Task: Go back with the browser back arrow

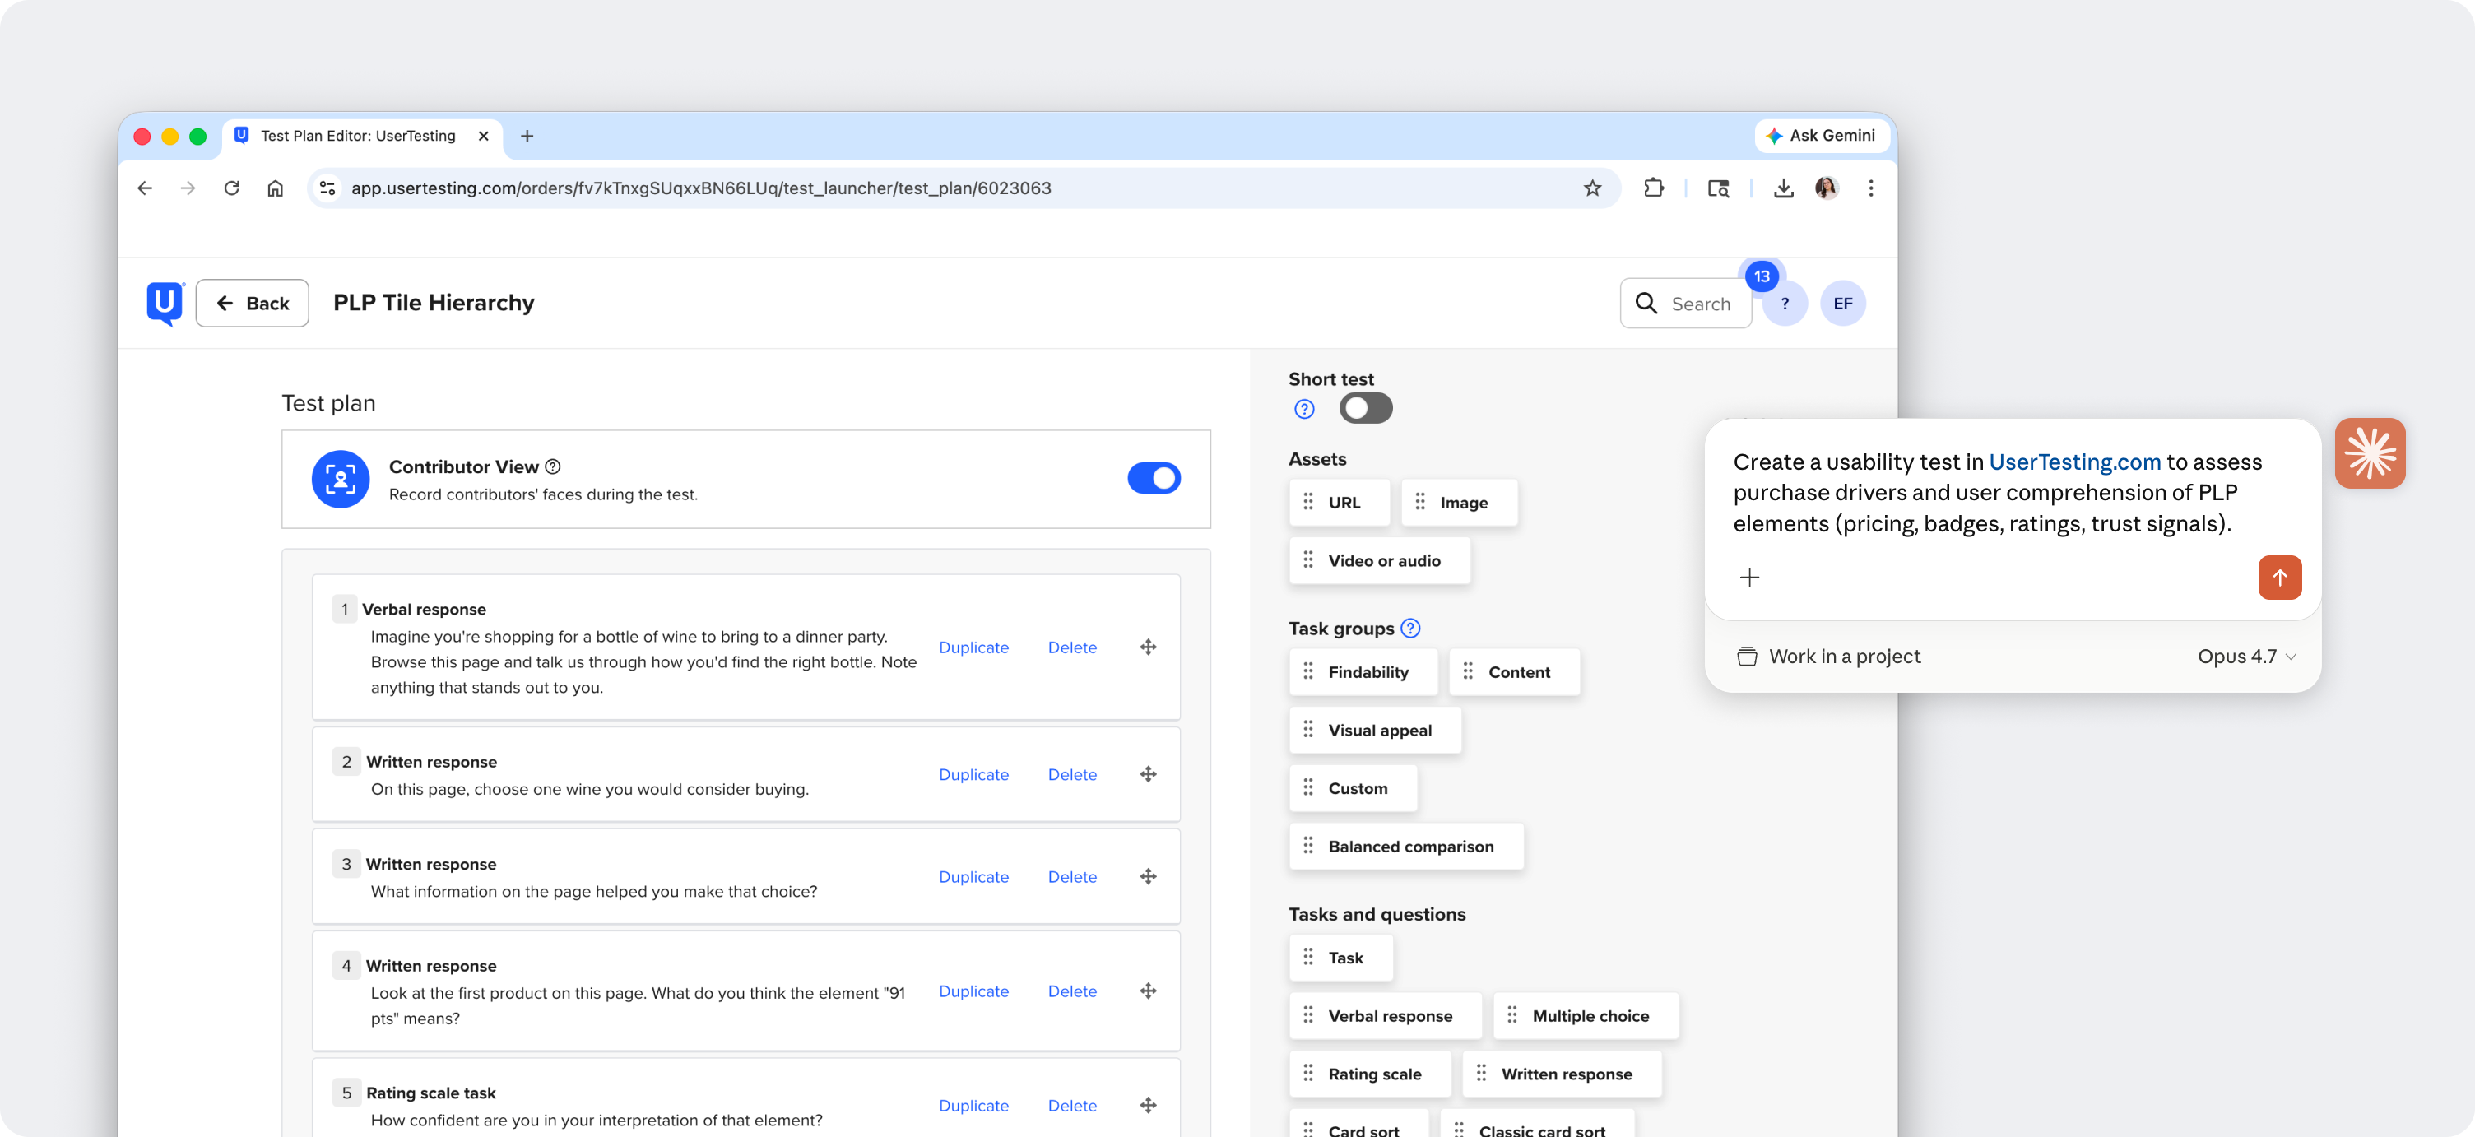Action: point(145,188)
